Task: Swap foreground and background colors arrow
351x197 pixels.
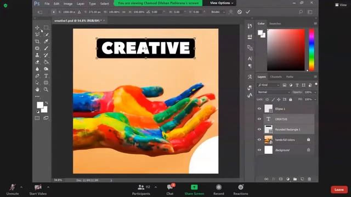Action: [x=46, y=103]
